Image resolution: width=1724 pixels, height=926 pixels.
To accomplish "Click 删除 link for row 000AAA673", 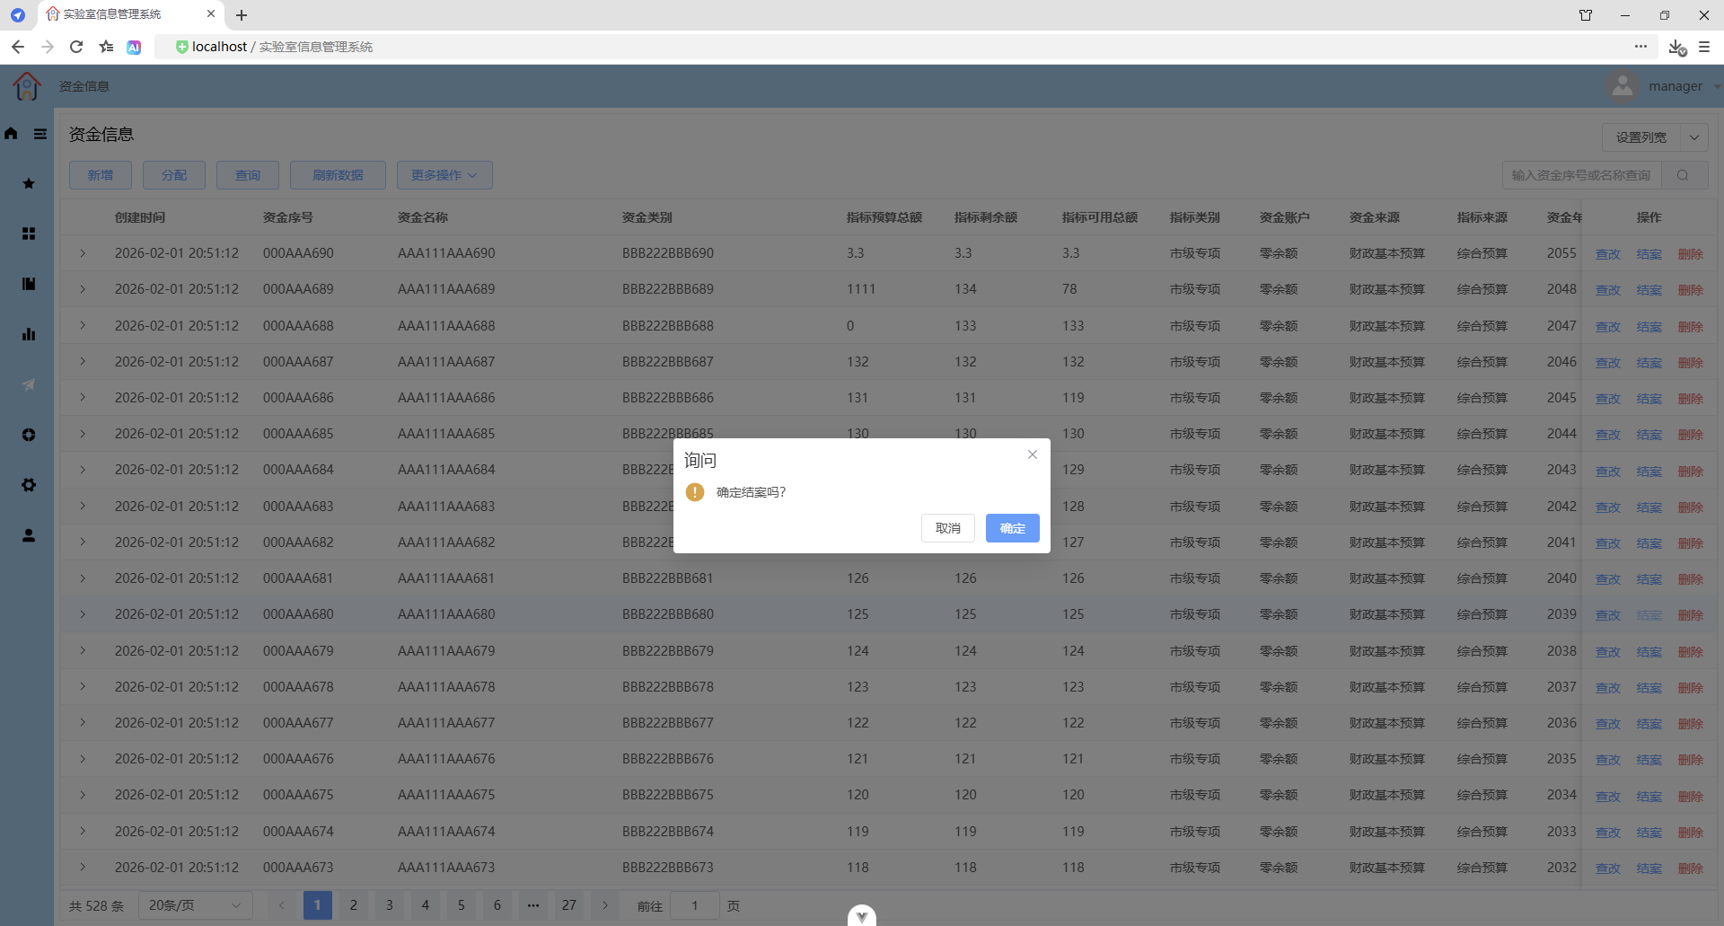I will (1690, 869).
